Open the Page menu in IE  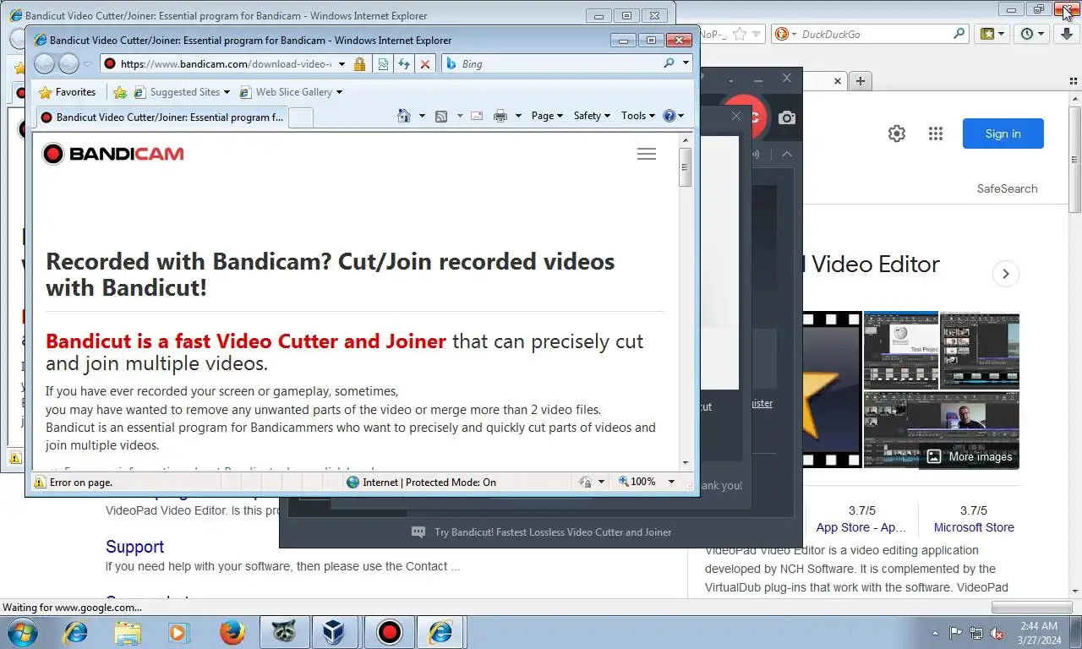(547, 116)
